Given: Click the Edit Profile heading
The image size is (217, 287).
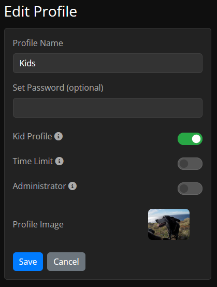Looking at the screenshot, I should (x=40, y=11).
